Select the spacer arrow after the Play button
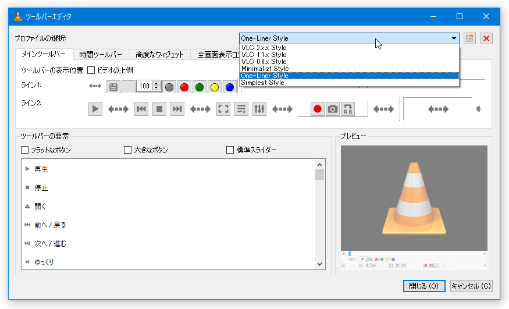Viewport: 509px width, 309px height. pyautogui.click(x=118, y=109)
